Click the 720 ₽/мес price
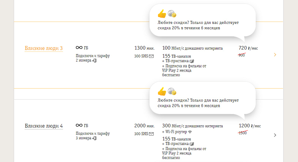The height and width of the screenshot is (162, 298). (x=248, y=48)
